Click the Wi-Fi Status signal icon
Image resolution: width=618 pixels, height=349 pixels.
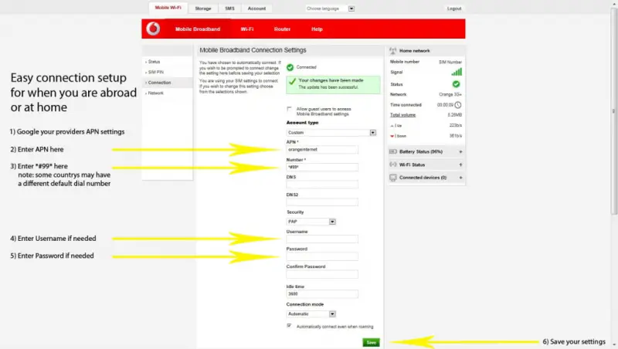coord(393,164)
